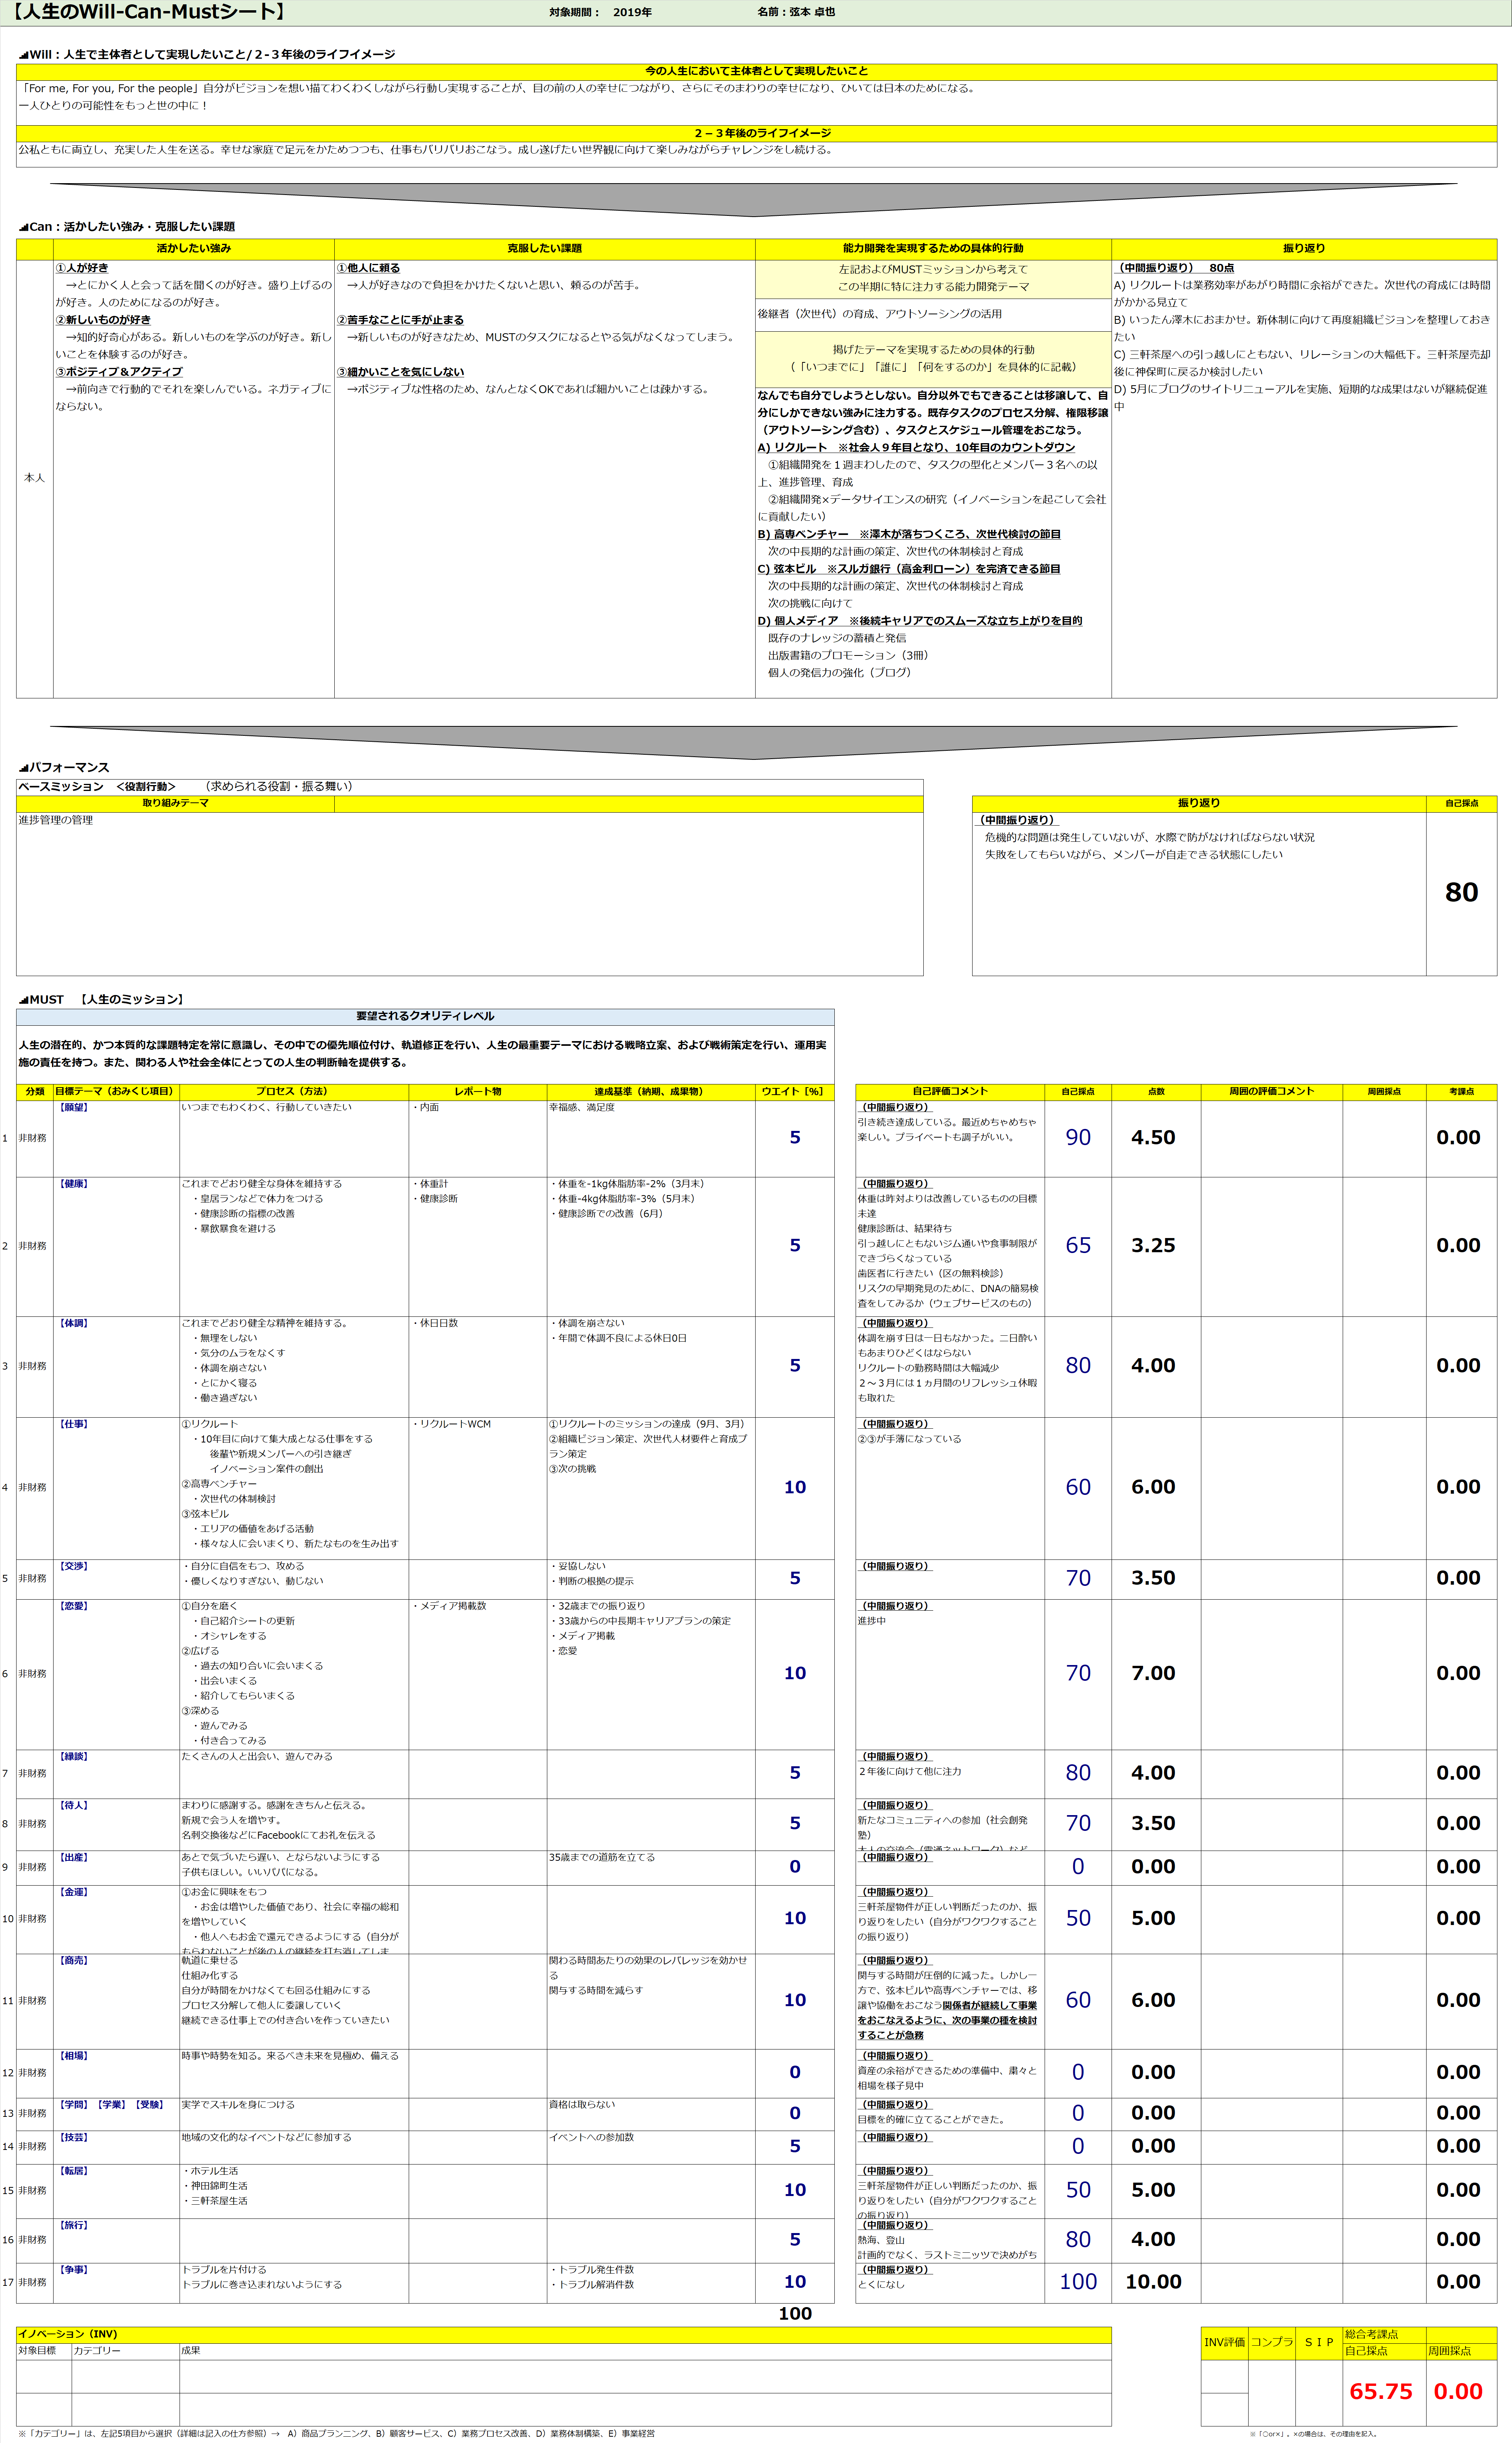Select the 本人 row label cell
1512x2443 pixels.
[x=35, y=478]
